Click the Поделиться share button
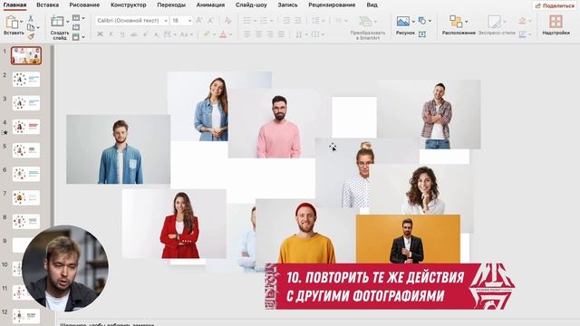Image resolution: width=580 pixels, height=326 pixels. click(x=555, y=5)
